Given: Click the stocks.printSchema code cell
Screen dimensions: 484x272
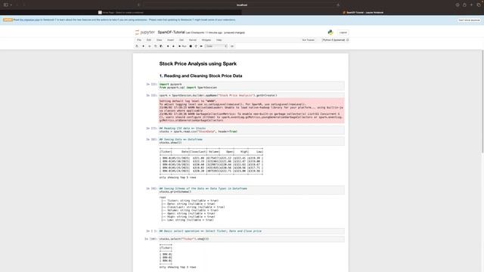Looking at the screenshot, I should click(x=251, y=190).
